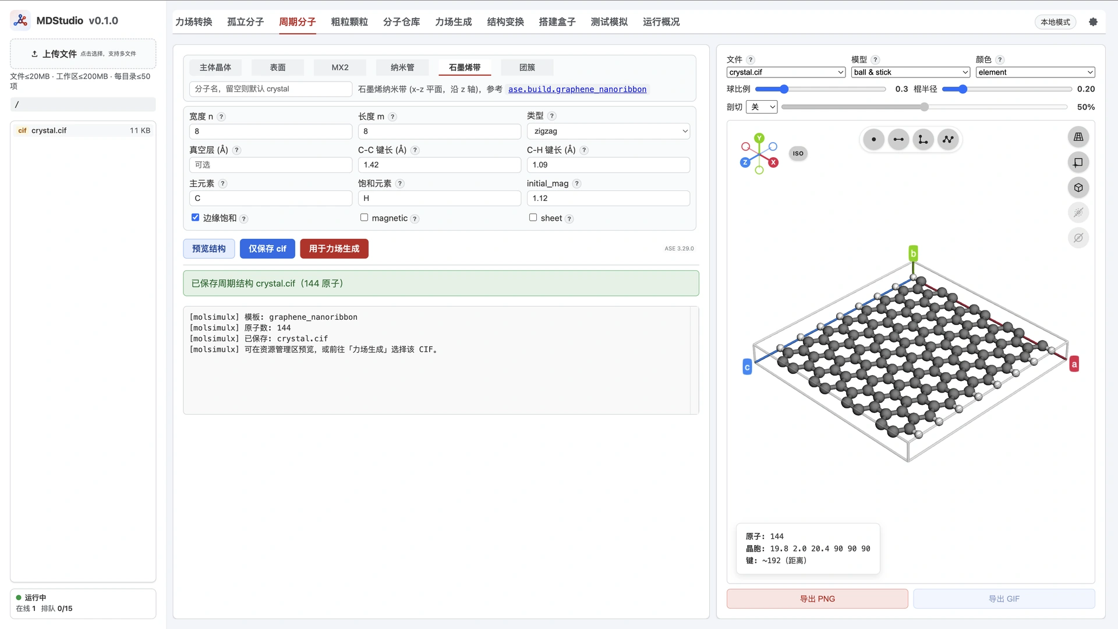The image size is (1118, 629).
Task: Open the 搭建盒子 tab
Action: (557, 22)
